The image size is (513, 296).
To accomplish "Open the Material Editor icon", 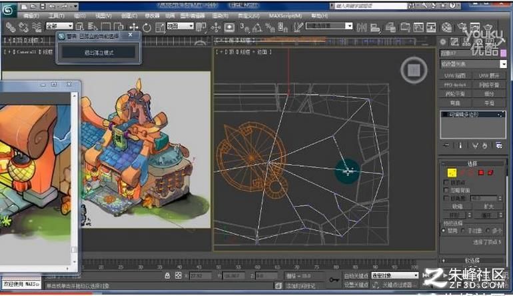I will (x=446, y=28).
